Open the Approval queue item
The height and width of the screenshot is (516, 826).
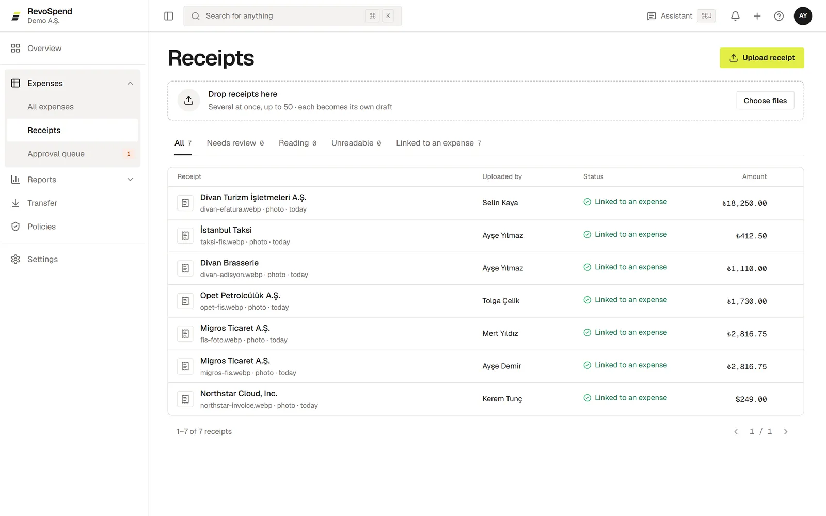pos(72,154)
